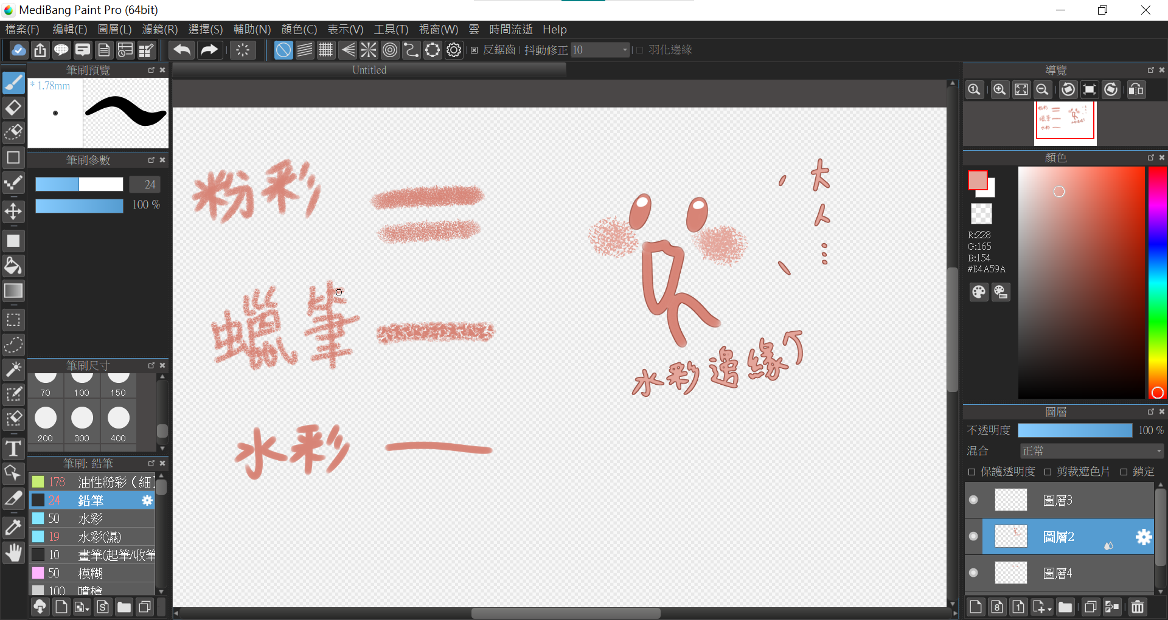Select the Brush tool in left toolbar

(13, 83)
